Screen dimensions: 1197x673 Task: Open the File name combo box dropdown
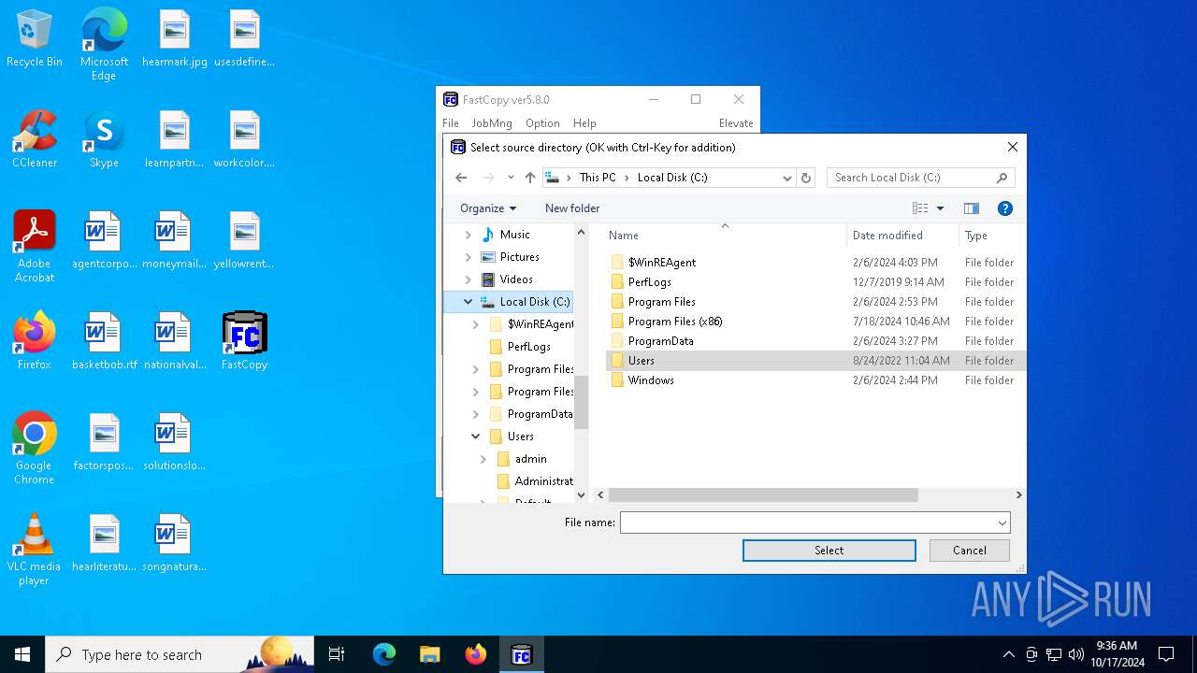tap(1002, 523)
